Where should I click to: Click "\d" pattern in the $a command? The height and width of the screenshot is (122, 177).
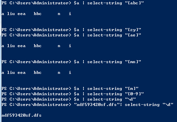(130, 99)
